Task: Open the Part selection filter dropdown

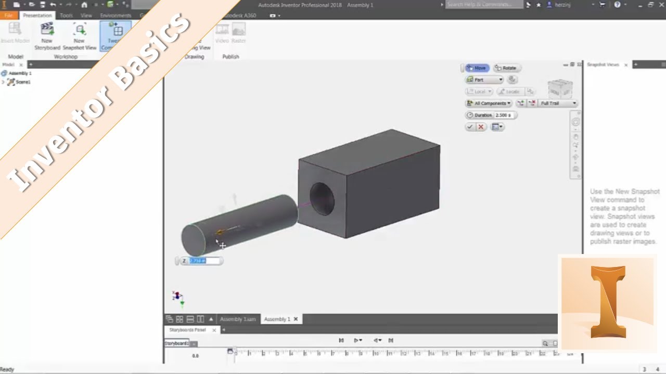Action: (484, 80)
